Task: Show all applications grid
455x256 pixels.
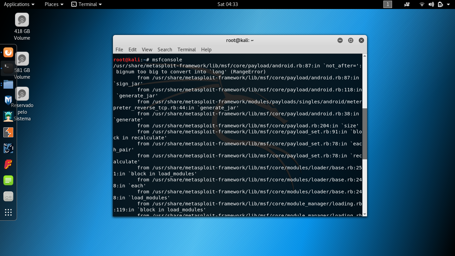Action: [8, 212]
